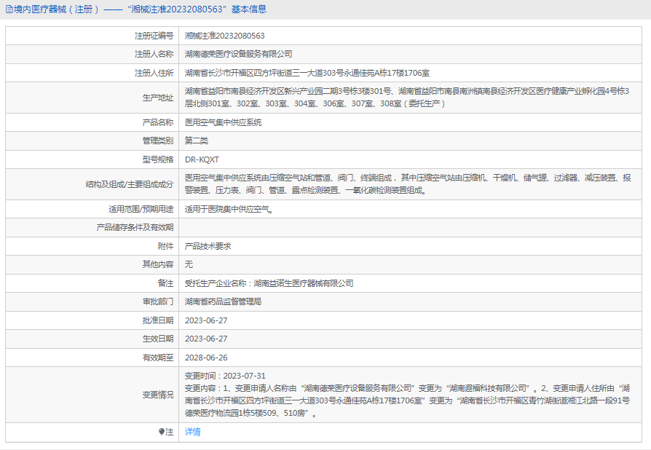Click expiry date 2028-06-26
The width and height of the screenshot is (651, 450).
[x=206, y=358]
